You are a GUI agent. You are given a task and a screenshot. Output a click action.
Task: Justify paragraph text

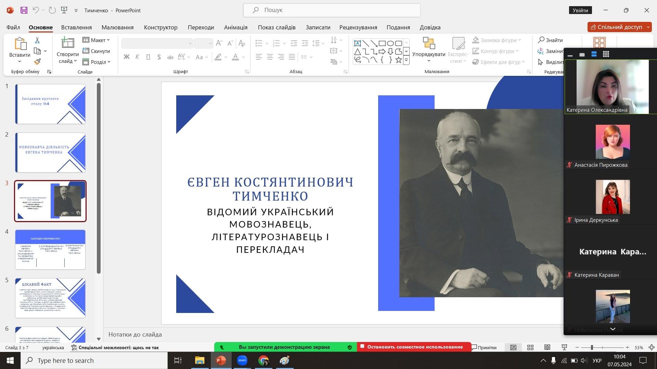pos(292,57)
